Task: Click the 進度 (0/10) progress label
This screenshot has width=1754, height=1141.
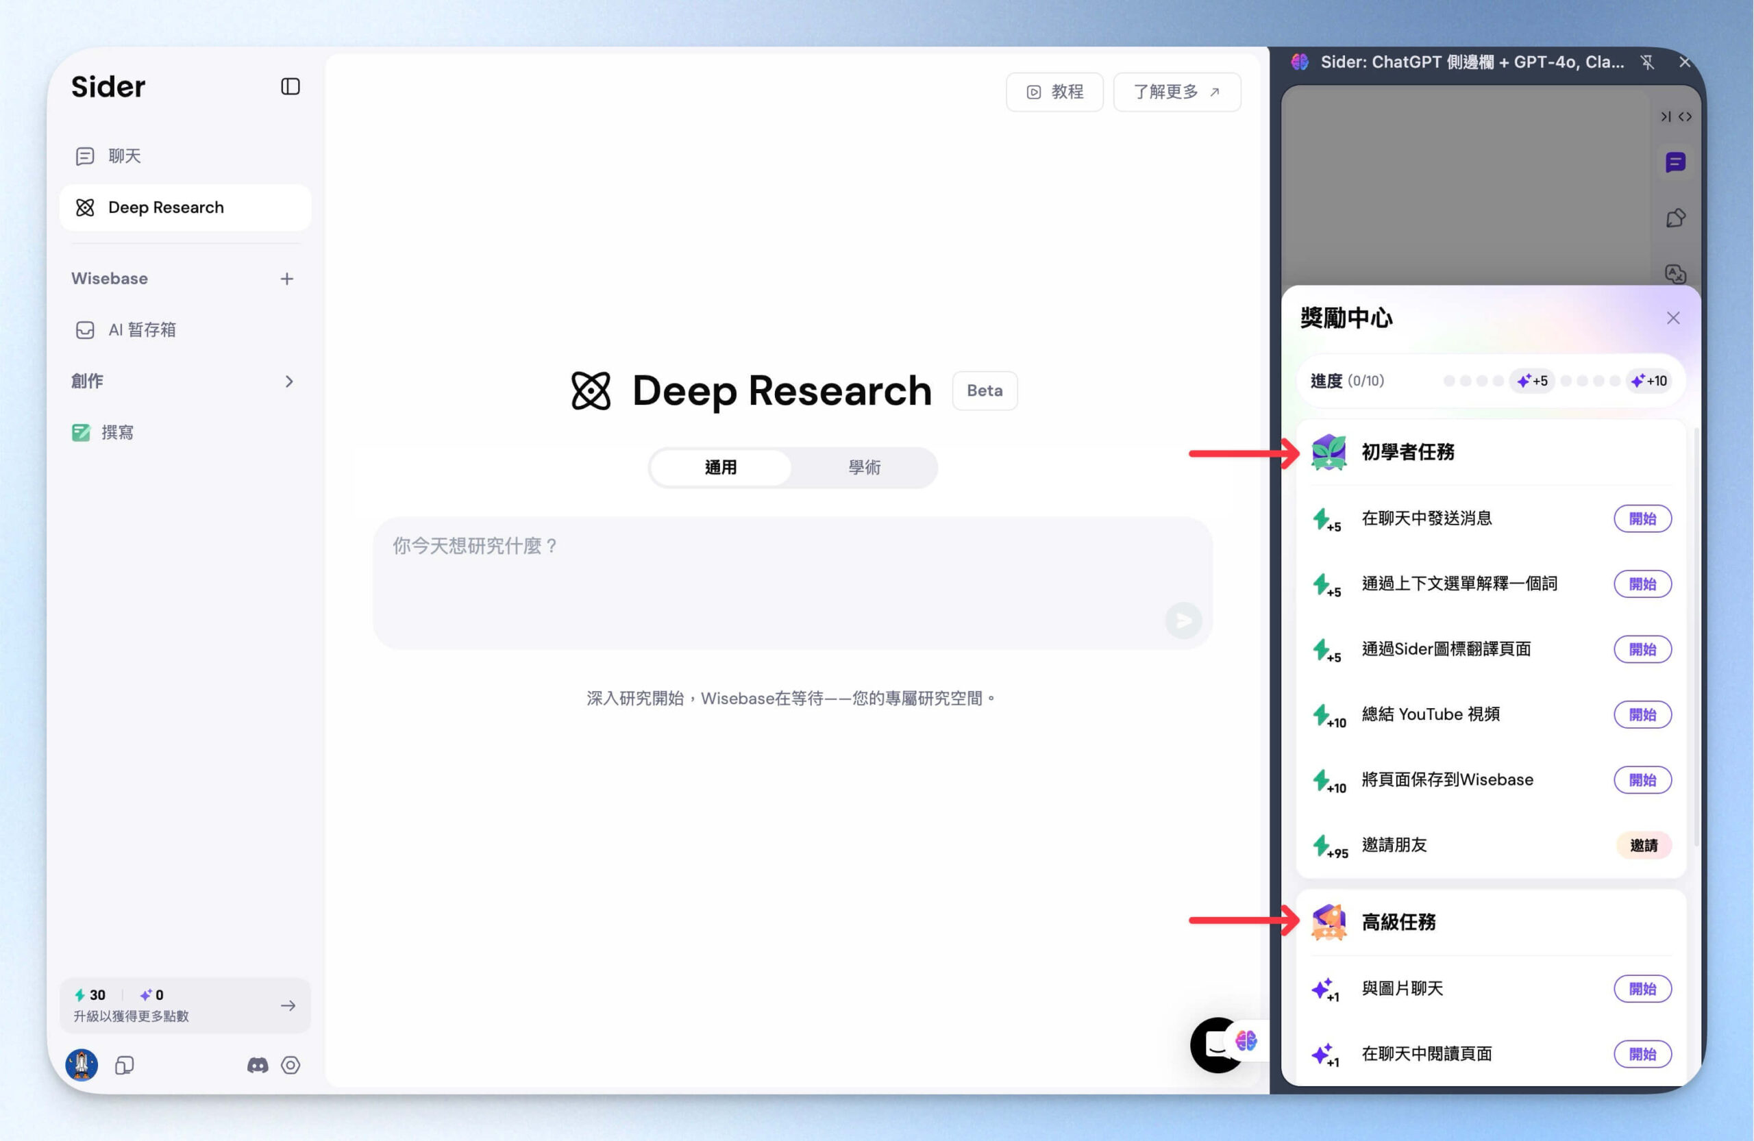Action: (1346, 381)
